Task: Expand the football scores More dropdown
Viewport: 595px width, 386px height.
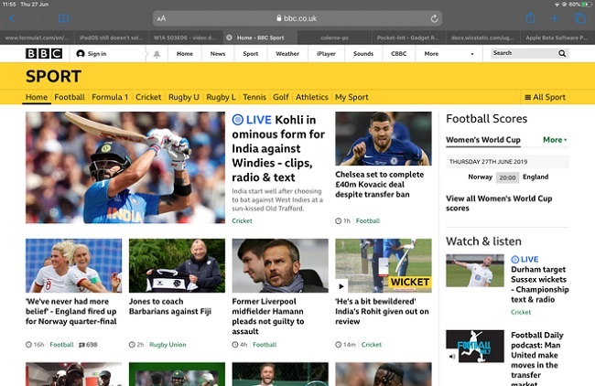Action: [x=555, y=140]
